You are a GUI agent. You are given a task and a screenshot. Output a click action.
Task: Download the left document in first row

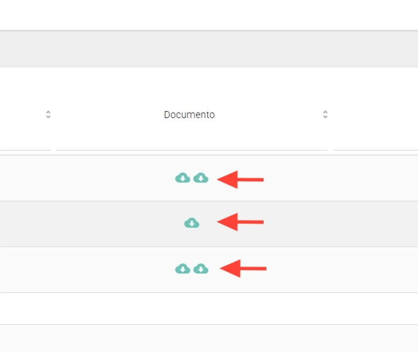183,178
